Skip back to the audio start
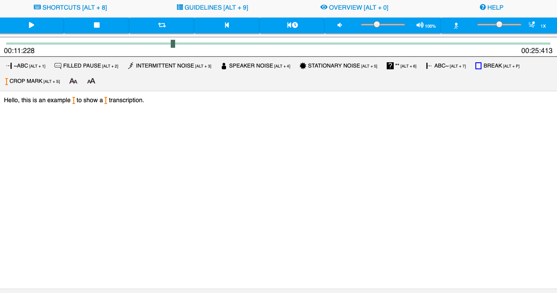Screen dimensions: 557x293 pos(227,25)
